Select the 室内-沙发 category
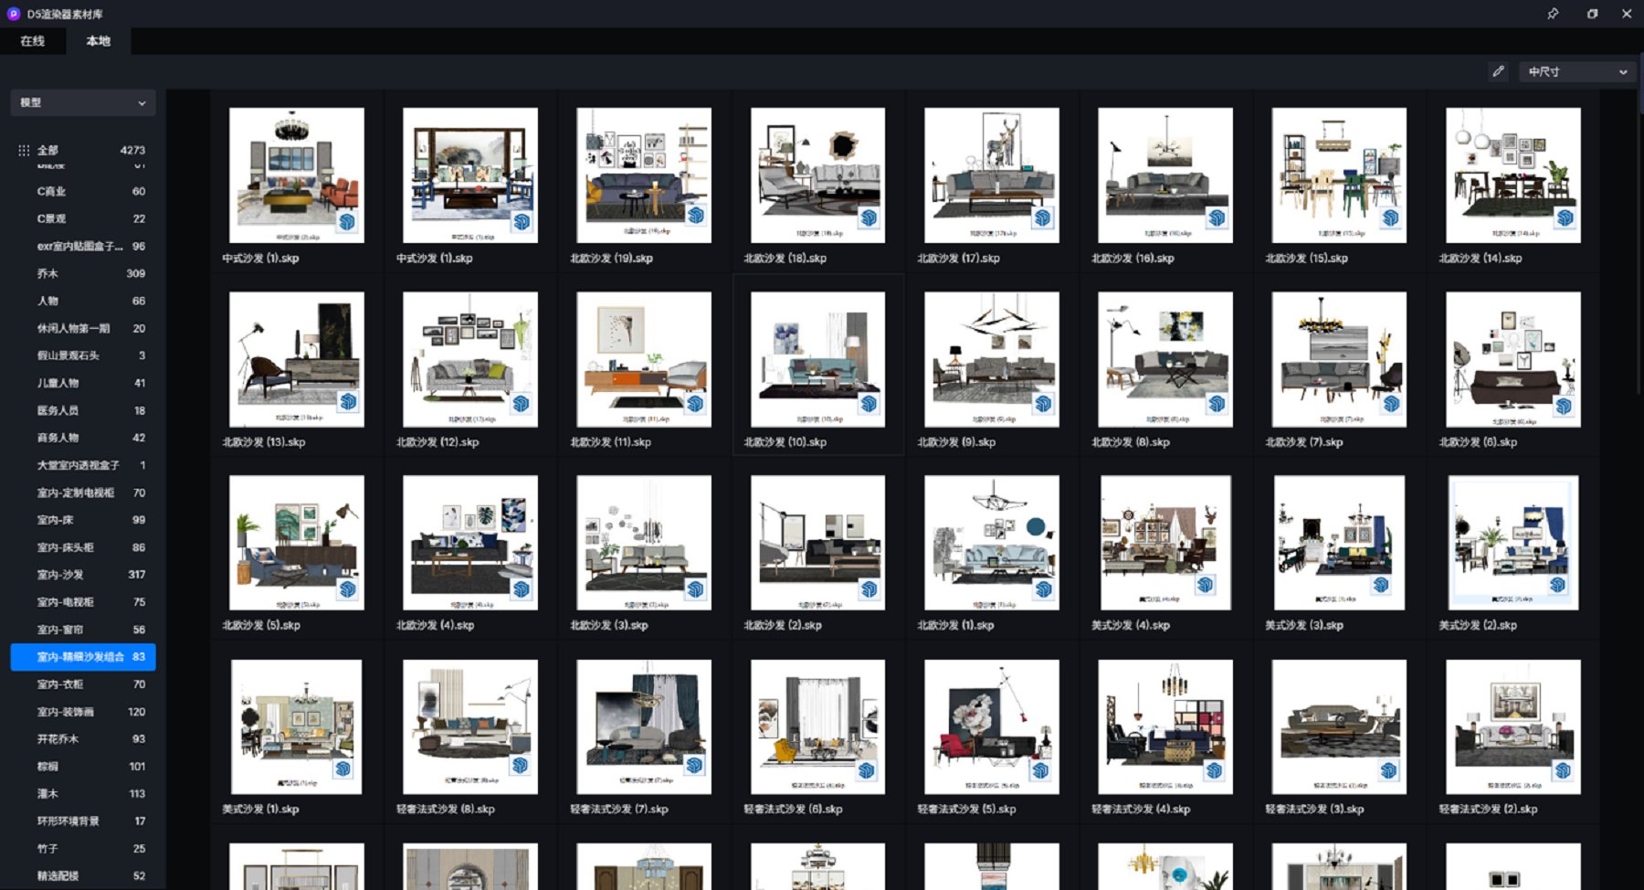 coord(83,575)
